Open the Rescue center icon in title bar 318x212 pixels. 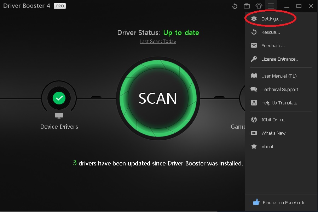click(235, 6)
